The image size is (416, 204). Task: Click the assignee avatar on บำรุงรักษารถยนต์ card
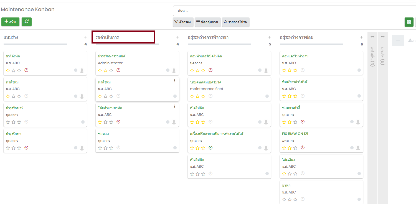coord(174,70)
